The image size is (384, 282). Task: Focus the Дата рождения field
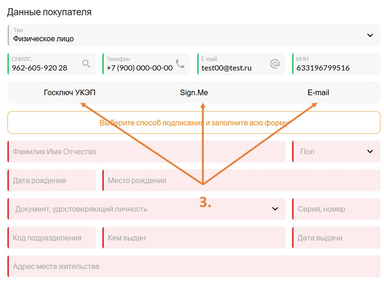[52, 180]
